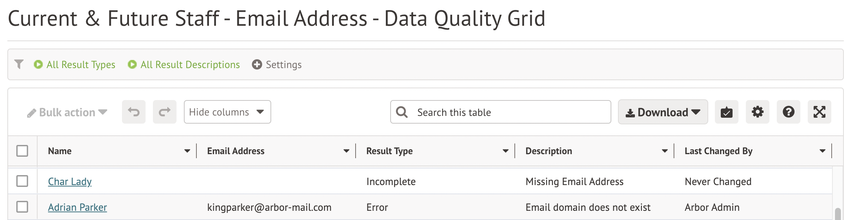Click the Settings filter option
Image resolution: width=849 pixels, height=220 pixels.
tap(277, 65)
